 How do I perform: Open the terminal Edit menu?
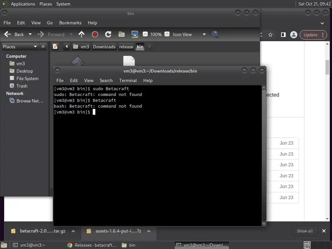(x=74, y=80)
